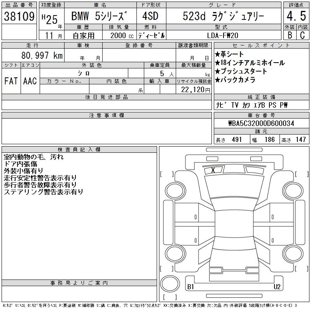Click the exterior grade B
Screen dimensions: 311x311
(290, 35)
